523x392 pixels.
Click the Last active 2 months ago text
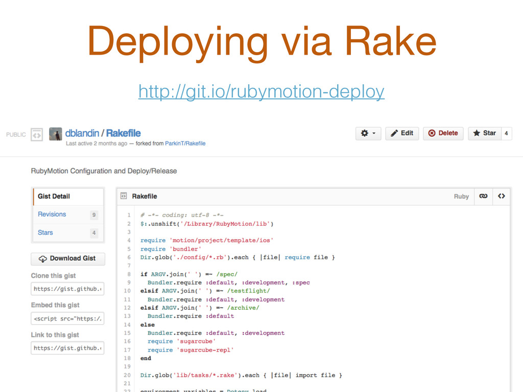pos(97,143)
